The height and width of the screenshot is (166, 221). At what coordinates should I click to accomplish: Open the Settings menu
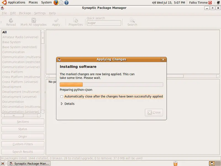click(x=40, y=13)
